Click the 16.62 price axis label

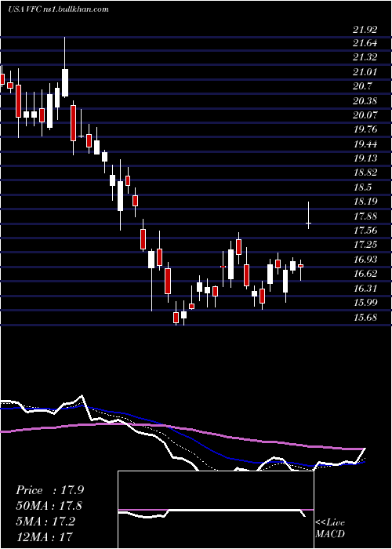coord(365,274)
